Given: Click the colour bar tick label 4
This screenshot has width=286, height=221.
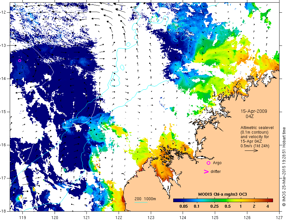Looking at the screenshot, I should (267, 206).
